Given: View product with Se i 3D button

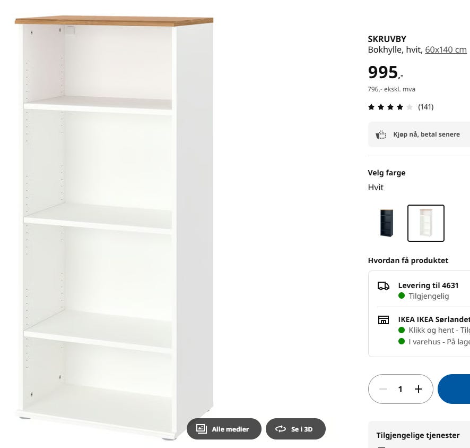Looking at the screenshot, I should [x=295, y=429].
